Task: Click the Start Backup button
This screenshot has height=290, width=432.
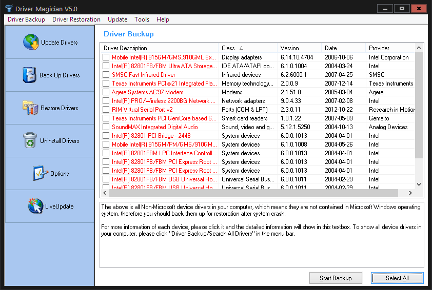Action: [x=336, y=278]
